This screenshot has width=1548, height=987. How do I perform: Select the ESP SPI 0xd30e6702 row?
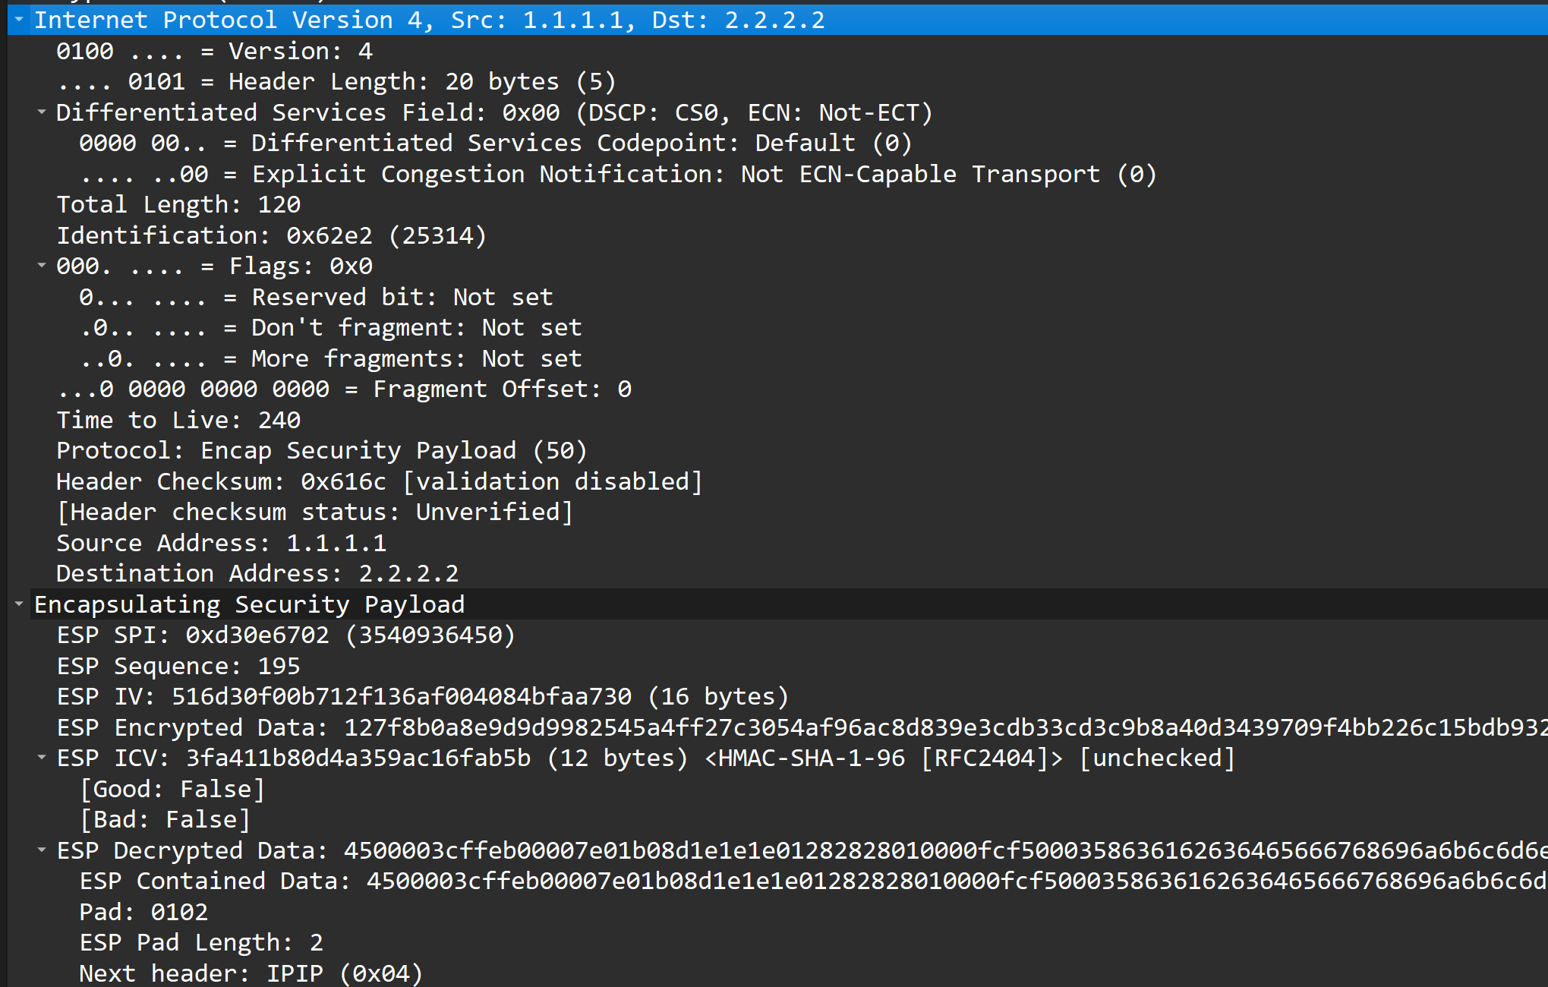coord(285,635)
